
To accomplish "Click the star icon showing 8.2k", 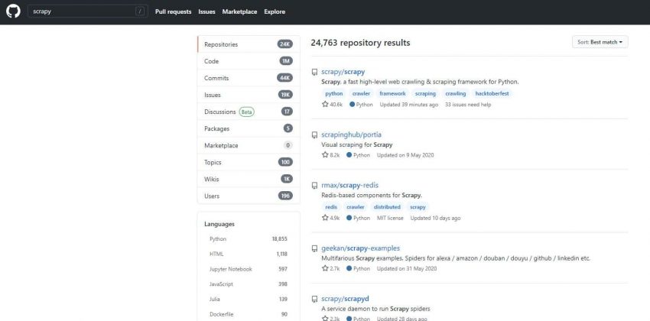I will [x=325, y=155].
